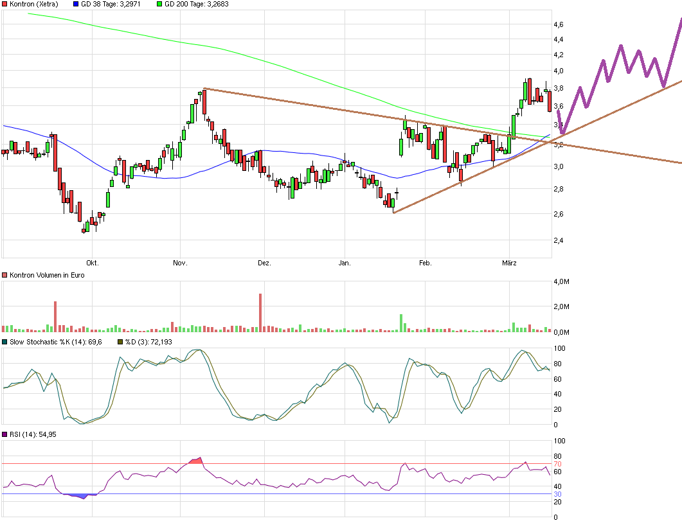
Task: Click the green GD 200 Tage legend swatch
Action: (159, 4)
